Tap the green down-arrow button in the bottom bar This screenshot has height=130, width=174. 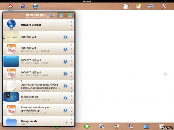point(87,126)
